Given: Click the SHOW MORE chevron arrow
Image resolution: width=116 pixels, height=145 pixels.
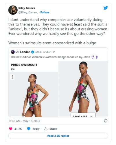Looking at the screenshot, I should [91, 116].
